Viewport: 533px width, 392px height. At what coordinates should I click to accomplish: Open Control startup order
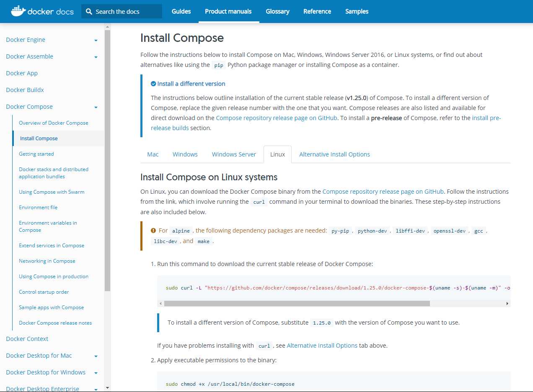(44, 292)
